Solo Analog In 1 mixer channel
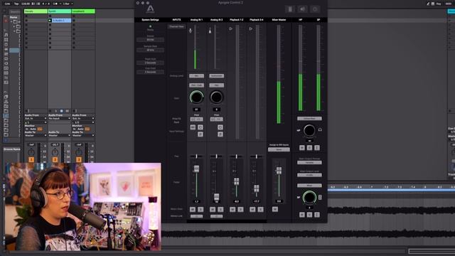The image size is (455, 256). coord(200,209)
